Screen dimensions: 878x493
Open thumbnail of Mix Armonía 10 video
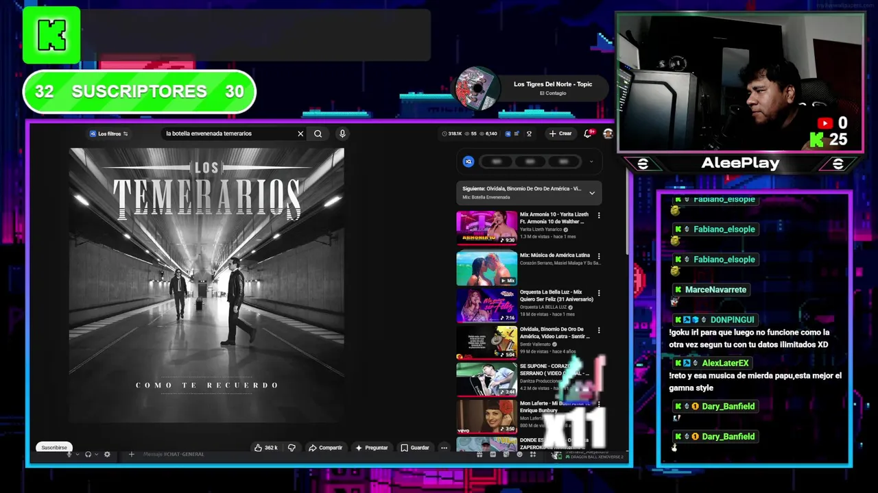486,227
